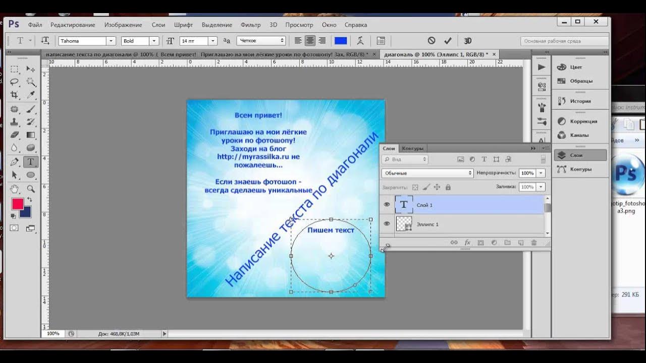
Task: Click the red foreground color swatch
Action: pyautogui.click(x=18, y=204)
